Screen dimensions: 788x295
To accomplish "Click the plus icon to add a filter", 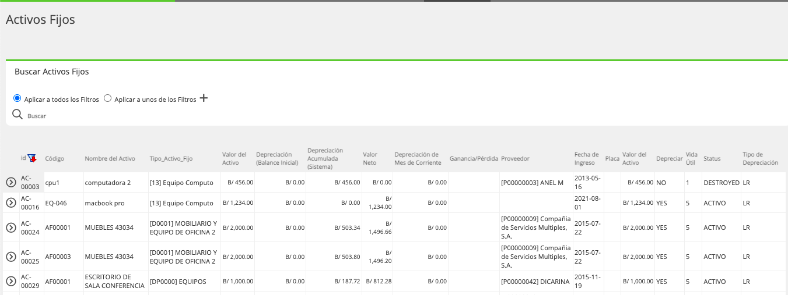I will pyautogui.click(x=204, y=98).
